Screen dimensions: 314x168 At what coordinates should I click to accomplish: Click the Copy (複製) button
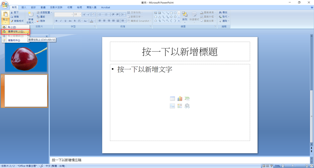tap(15, 16)
